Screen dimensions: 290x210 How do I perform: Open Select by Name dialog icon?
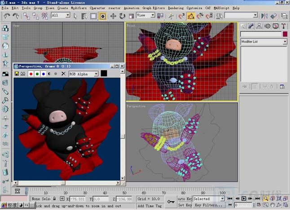[84, 16]
